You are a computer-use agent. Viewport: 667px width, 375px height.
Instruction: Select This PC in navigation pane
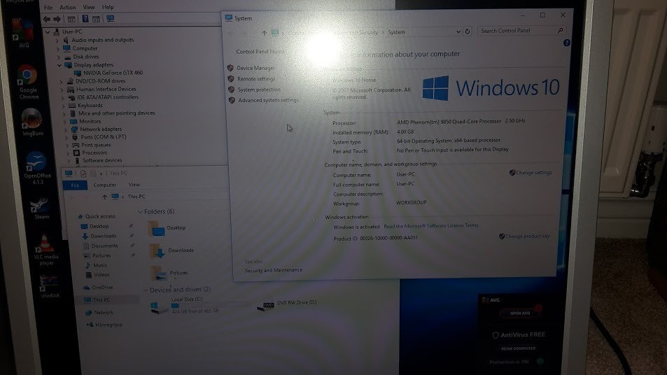101,300
